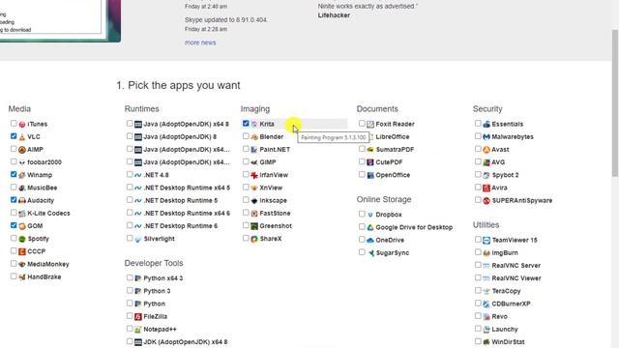Image resolution: width=619 pixels, height=348 pixels.
Task: Click the Greenshot icon
Action: [x=254, y=226]
